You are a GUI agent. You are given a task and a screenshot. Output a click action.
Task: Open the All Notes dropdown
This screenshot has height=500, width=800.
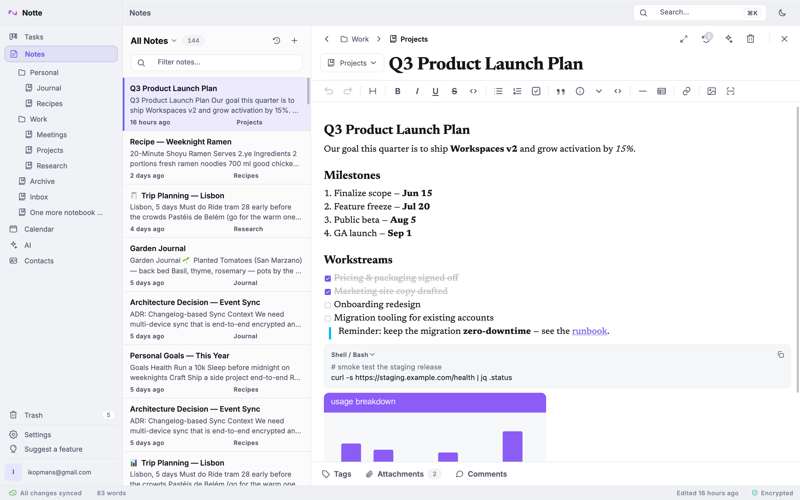pos(154,41)
